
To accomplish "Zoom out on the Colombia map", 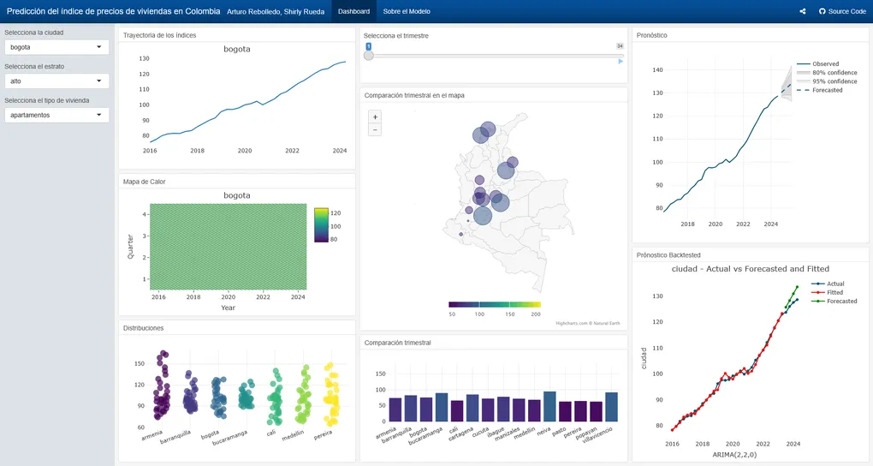I will 374,129.
